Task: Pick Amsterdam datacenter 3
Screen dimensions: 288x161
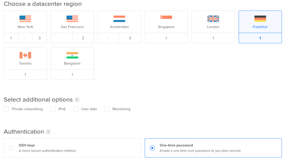Action: pos(130,38)
